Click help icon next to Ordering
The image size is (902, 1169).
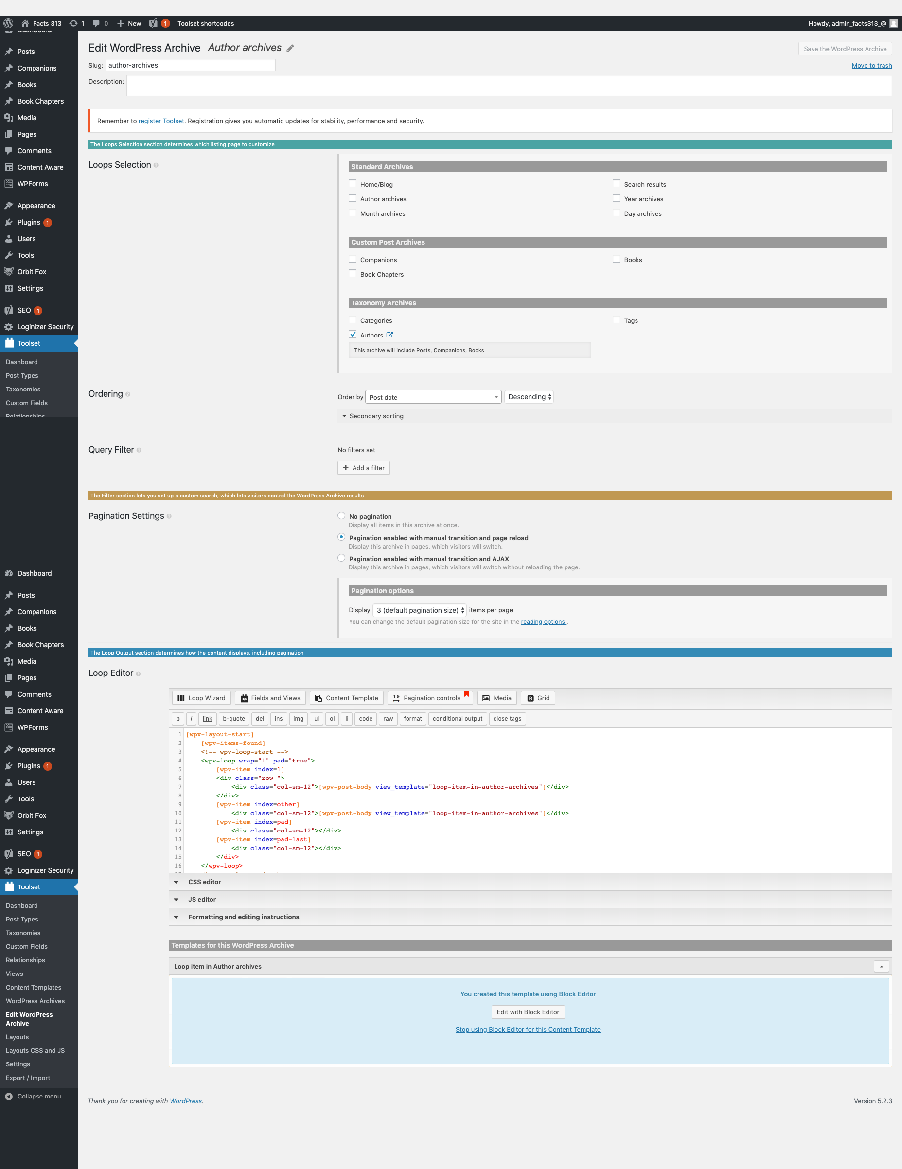(x=127, y=394)
